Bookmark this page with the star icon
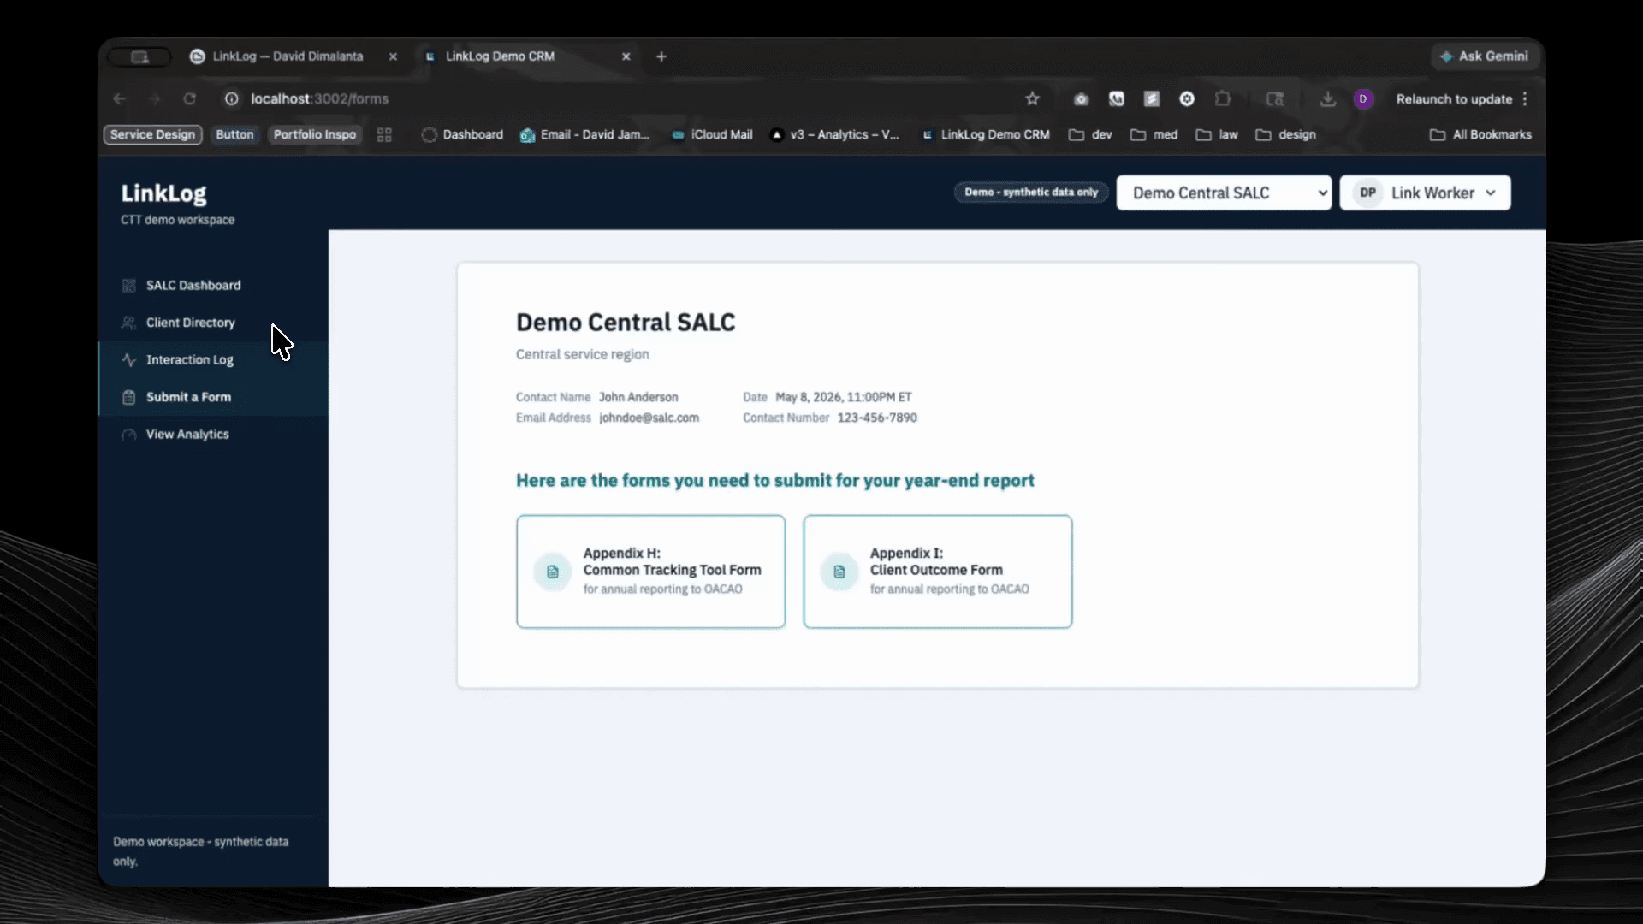 (x=1033, y=99)
